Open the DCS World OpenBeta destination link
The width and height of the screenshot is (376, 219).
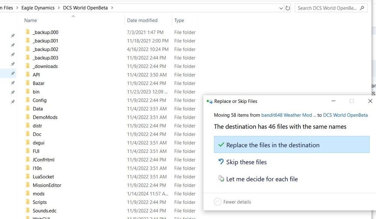pos(345,115)
